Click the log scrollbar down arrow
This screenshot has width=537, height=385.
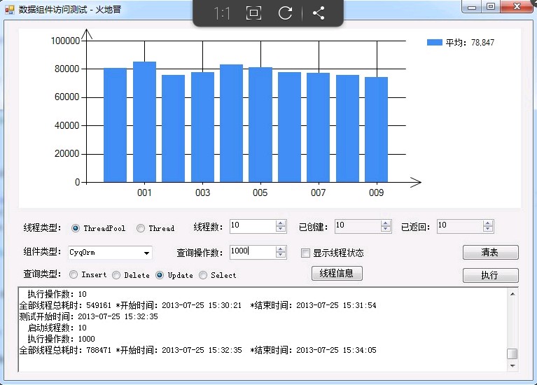click(x=512, y=366)
